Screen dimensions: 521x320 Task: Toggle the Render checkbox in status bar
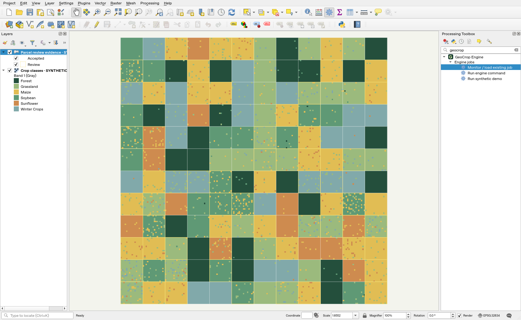point(459,316)
